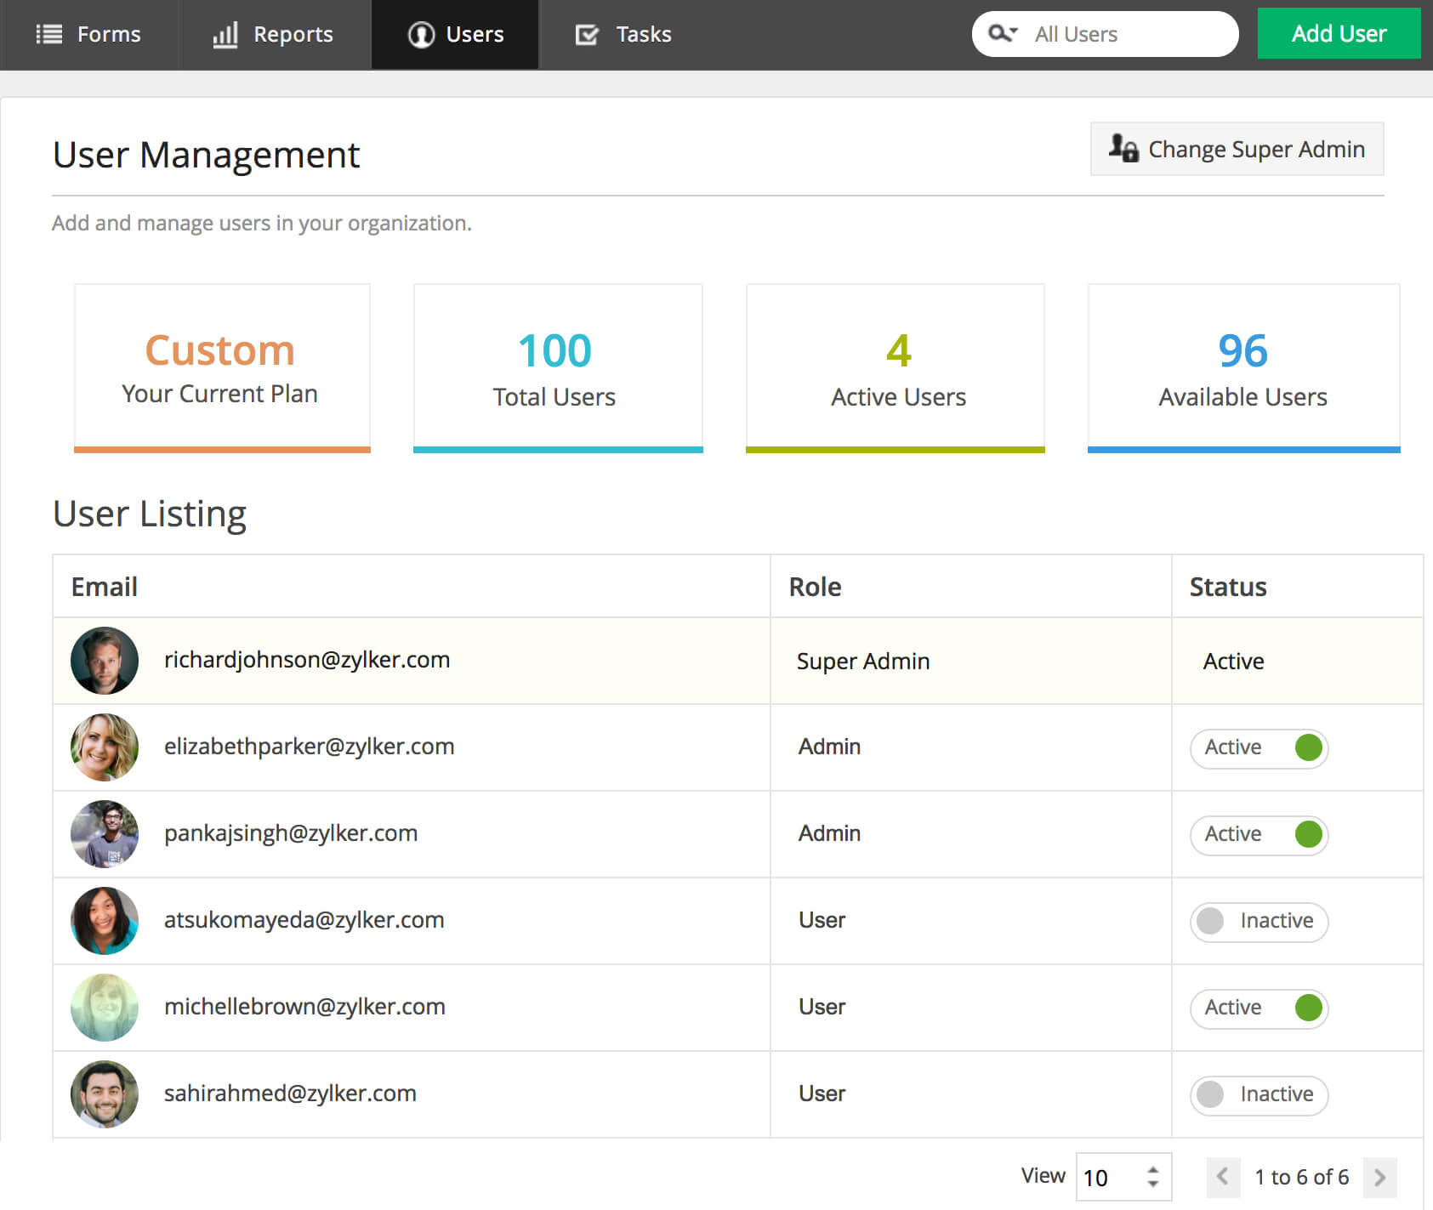
Task: Open the Reports tab
Action: tap(274, 34)
